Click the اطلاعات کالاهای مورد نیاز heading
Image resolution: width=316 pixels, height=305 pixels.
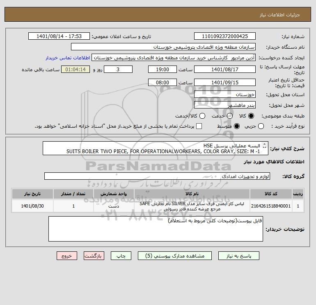[x=274, y=162]
